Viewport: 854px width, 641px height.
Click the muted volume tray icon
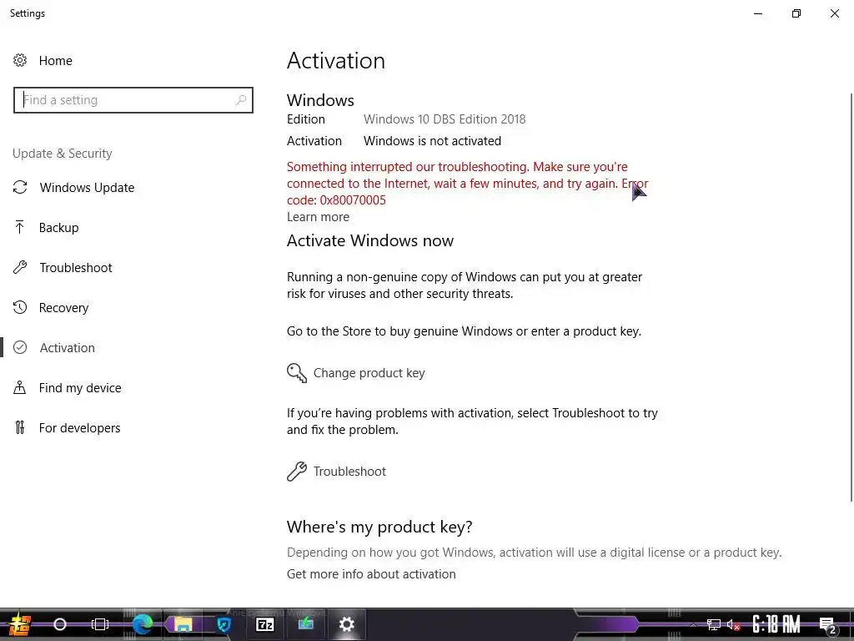coord(733,624)
